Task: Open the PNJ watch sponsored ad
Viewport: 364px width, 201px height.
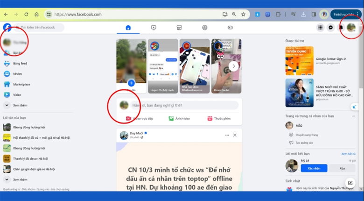Action: click(x=320, y=93)
